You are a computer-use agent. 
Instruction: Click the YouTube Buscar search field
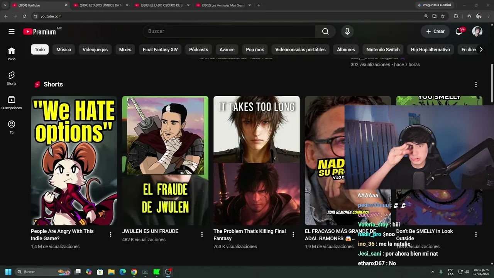coord(229,31)
